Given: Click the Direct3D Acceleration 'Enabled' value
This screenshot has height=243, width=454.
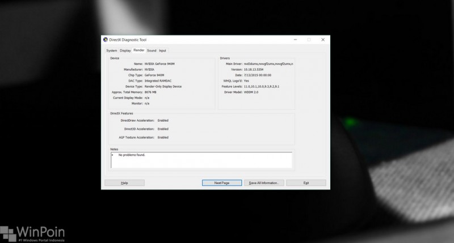Looking at the screenshot, I should [163, 129].
